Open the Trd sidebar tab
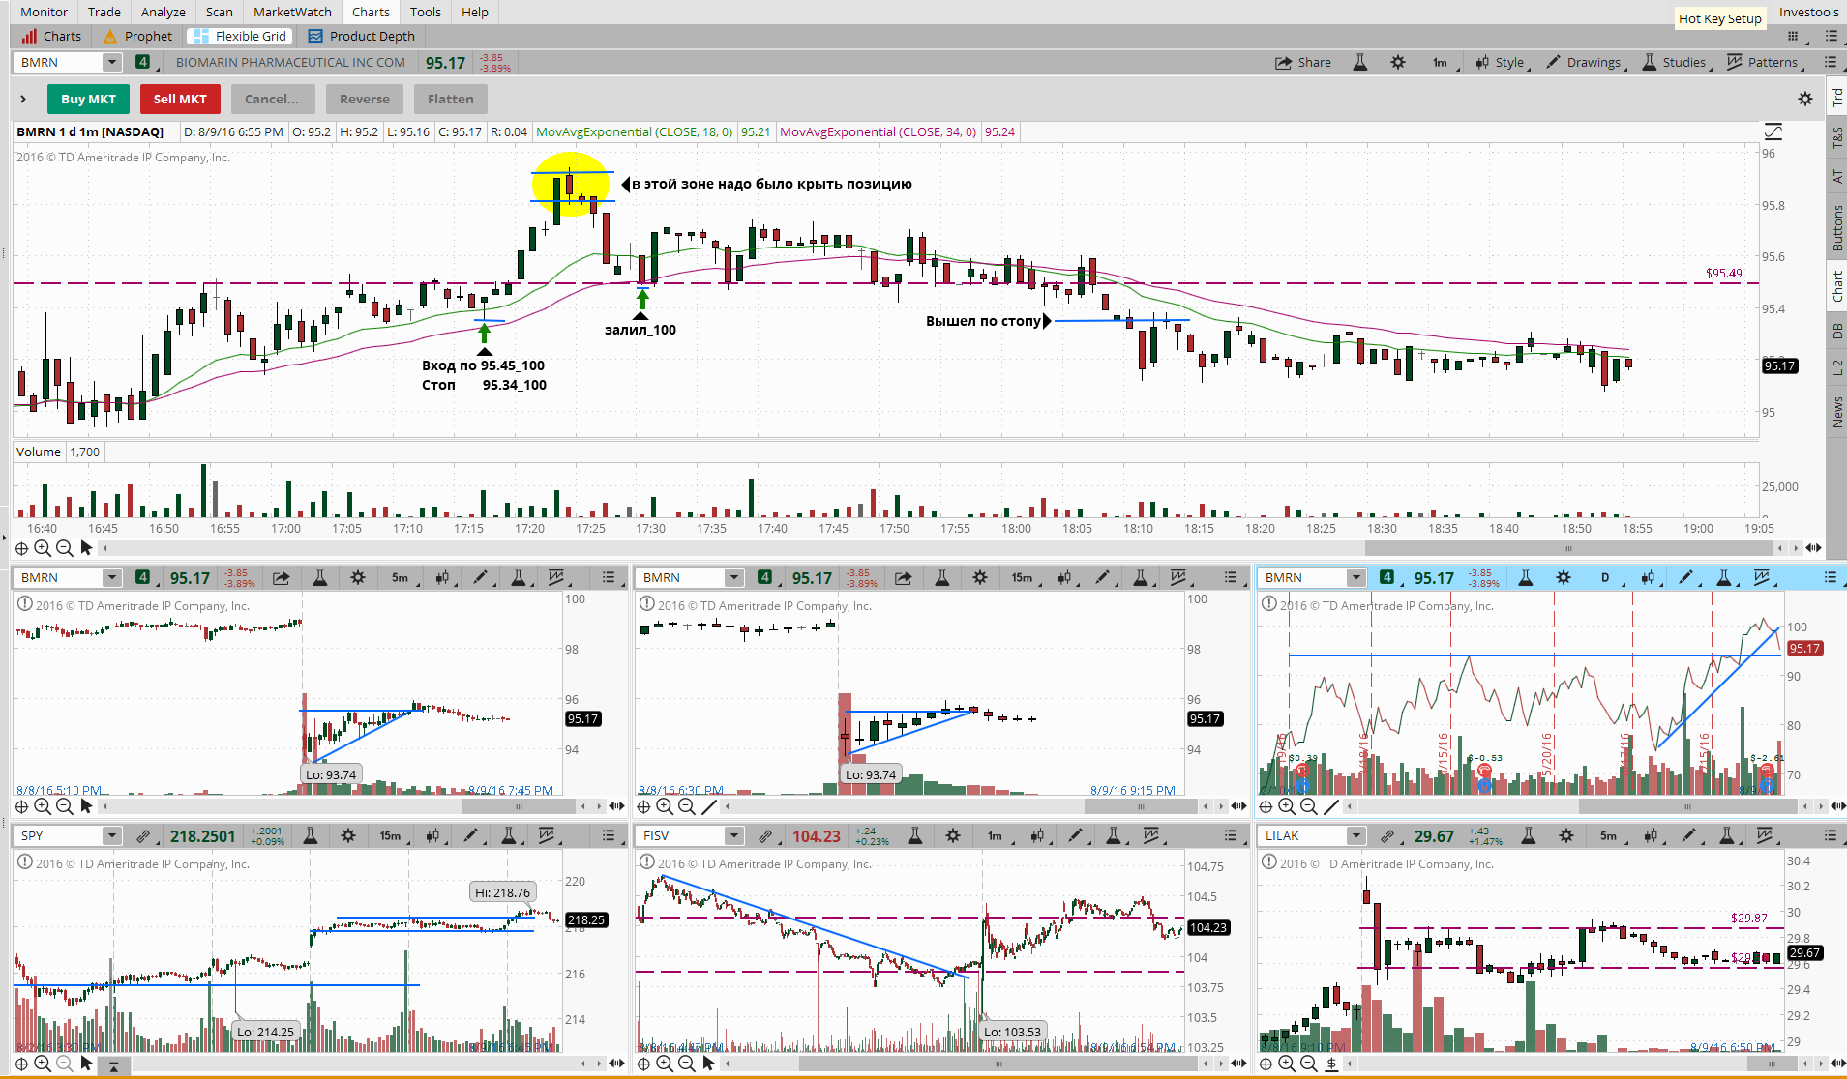1847x1079 pixels. 1836,98
